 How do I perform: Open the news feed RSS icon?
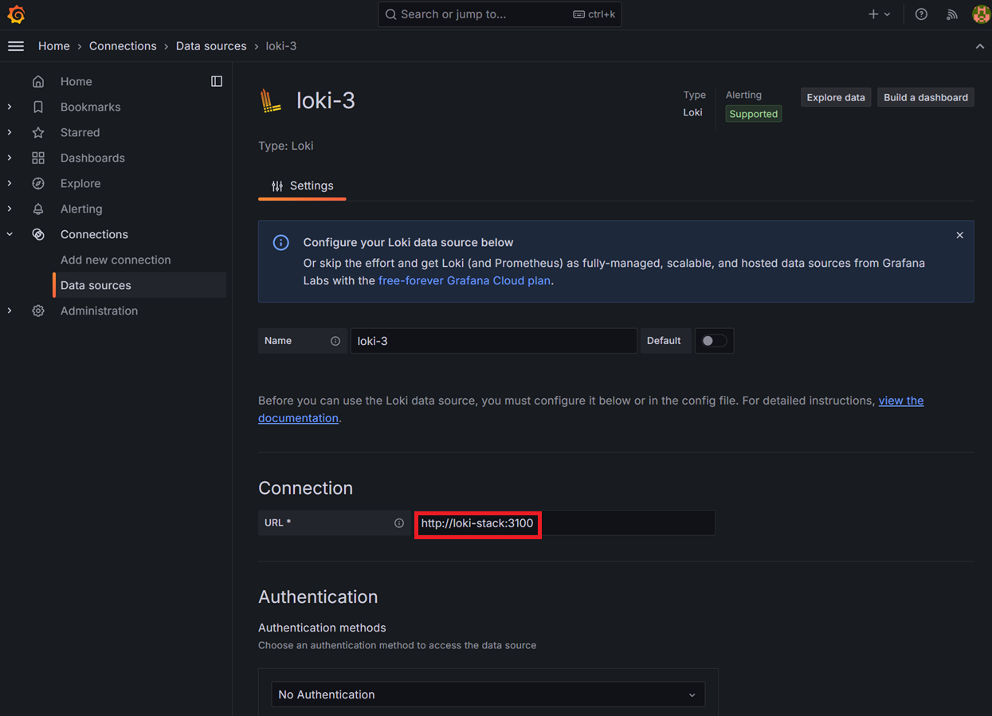coord(951,14)
